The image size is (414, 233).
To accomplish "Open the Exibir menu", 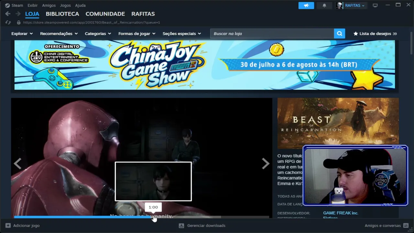I will coord(33,6).
